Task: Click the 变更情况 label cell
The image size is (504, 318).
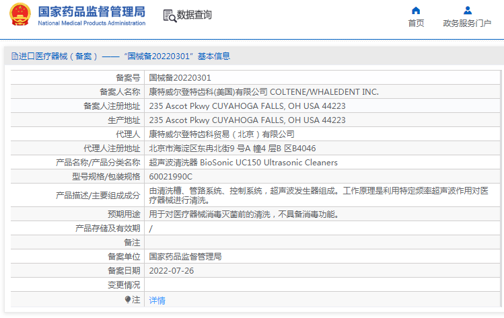Action: point(124,285)
